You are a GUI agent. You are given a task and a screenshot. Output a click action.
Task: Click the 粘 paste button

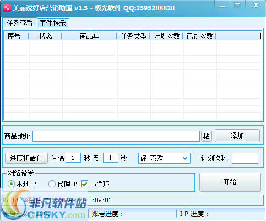click(x=207, y=136)
